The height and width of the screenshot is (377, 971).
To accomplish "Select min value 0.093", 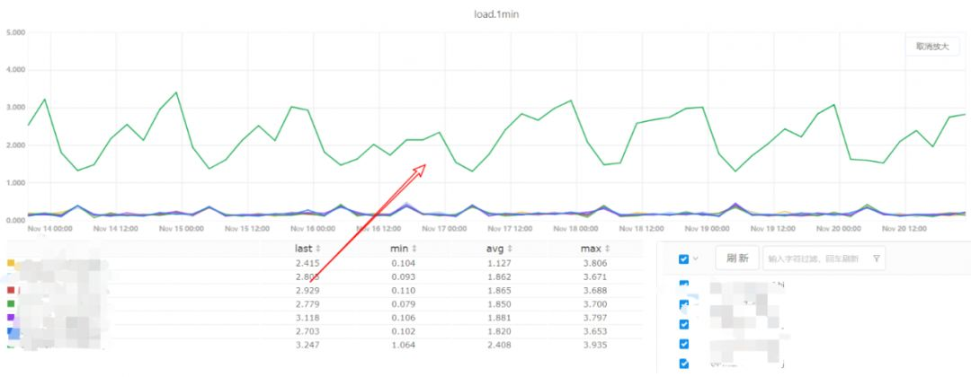I will (403, 276).
